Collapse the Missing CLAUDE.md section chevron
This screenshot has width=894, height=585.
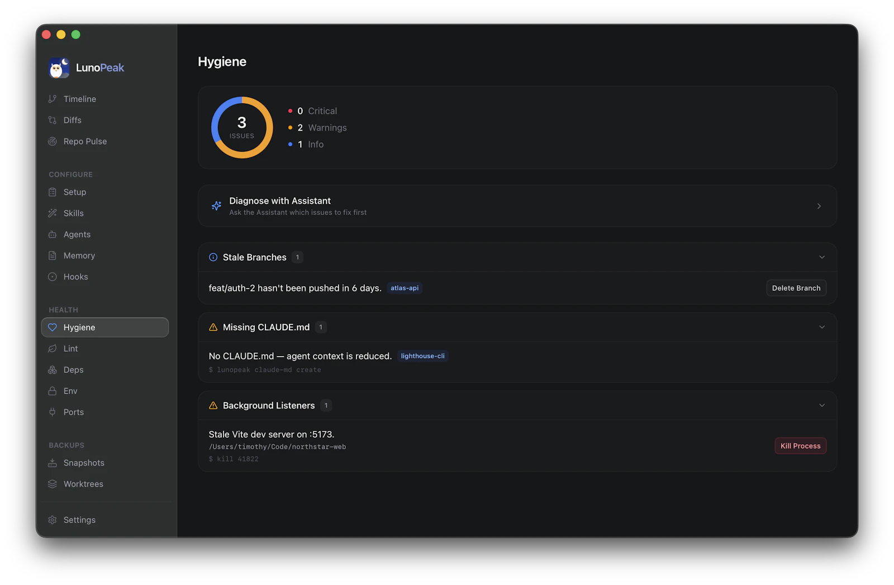click(x=822, y=327)
